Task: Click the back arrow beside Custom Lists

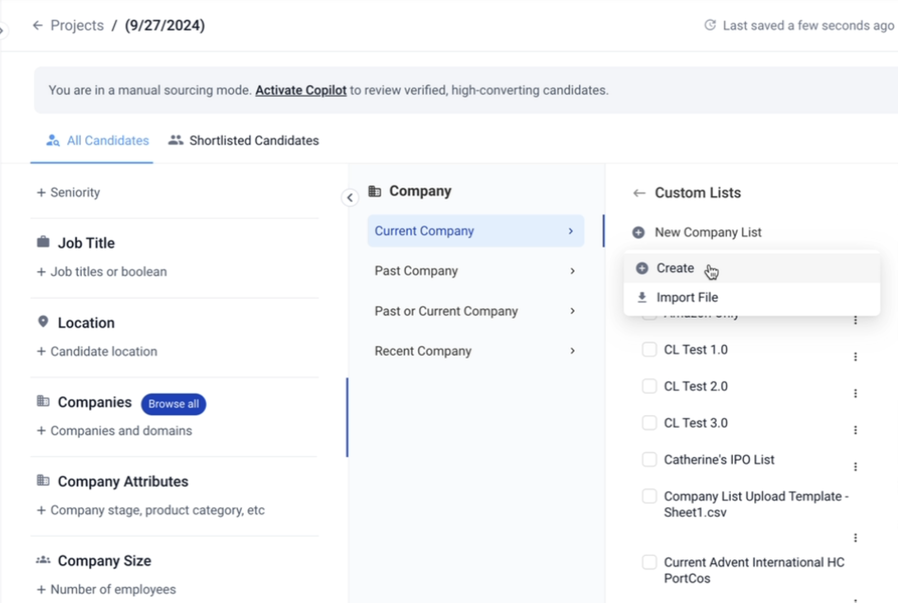Action: [x=639, y=193]
